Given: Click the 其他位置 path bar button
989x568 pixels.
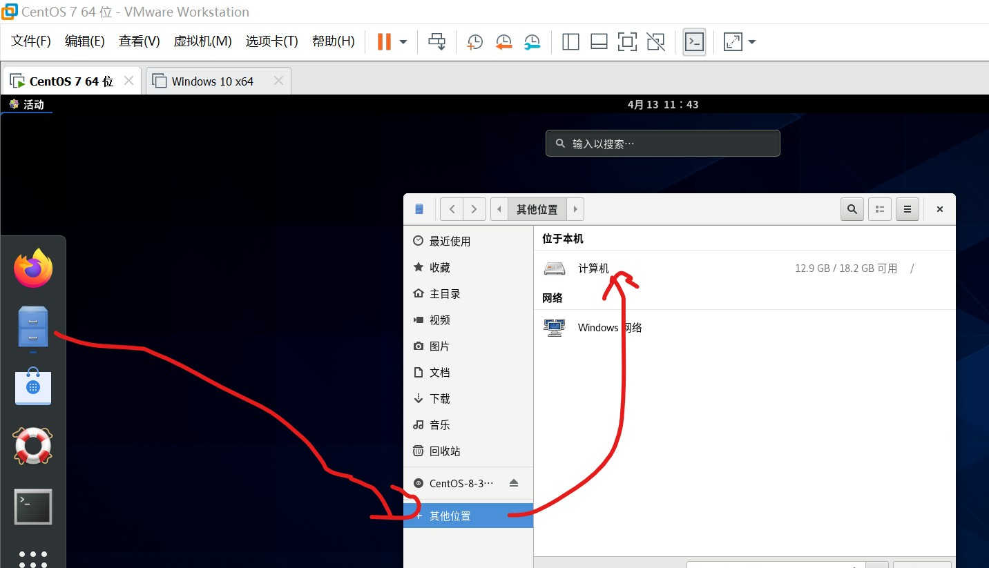Looking at the screenshot, I should [x=537, y=209].
